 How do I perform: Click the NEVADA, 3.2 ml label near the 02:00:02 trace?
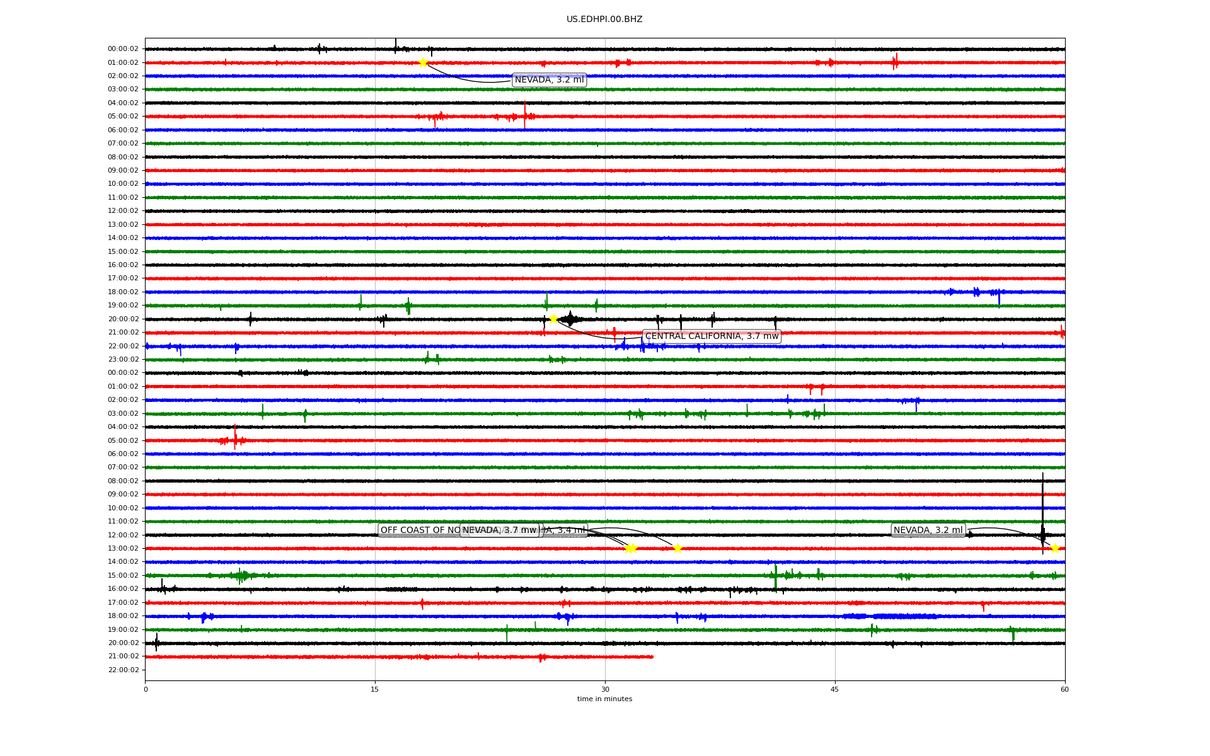coord(549,80)
